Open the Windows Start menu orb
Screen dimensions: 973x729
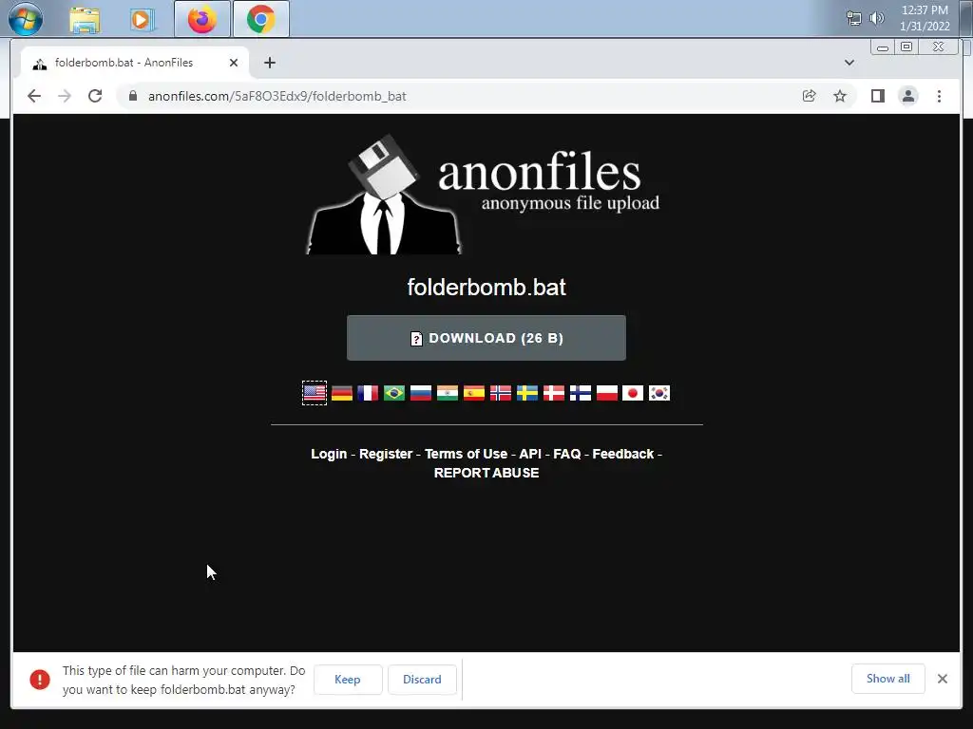pyautogui.click(x=26, y=19)
